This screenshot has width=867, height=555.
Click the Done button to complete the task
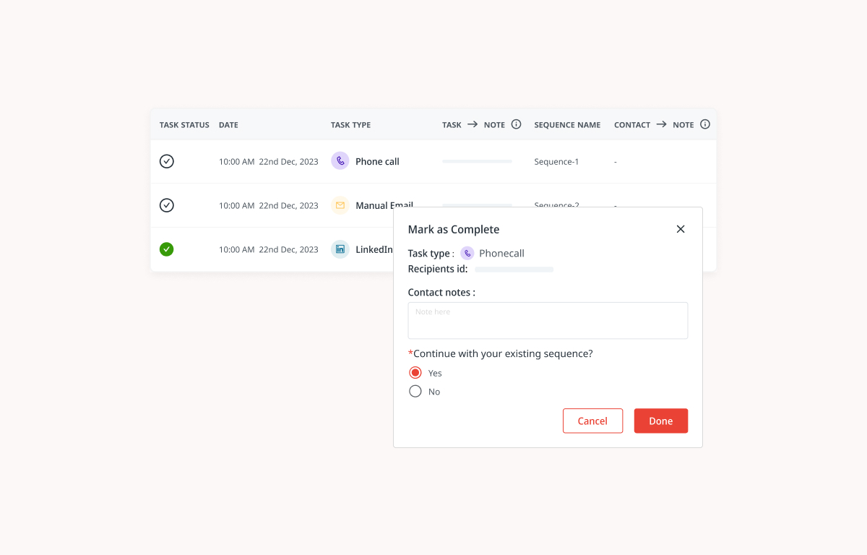(x=660, y=421)
